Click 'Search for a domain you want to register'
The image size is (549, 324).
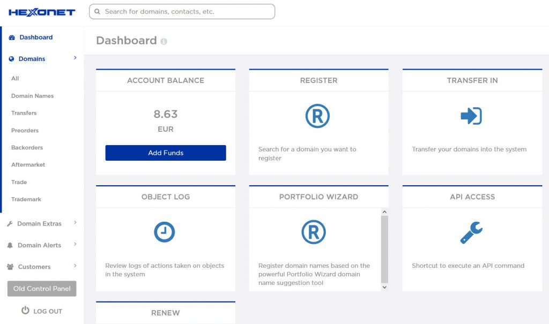(307, 154)
